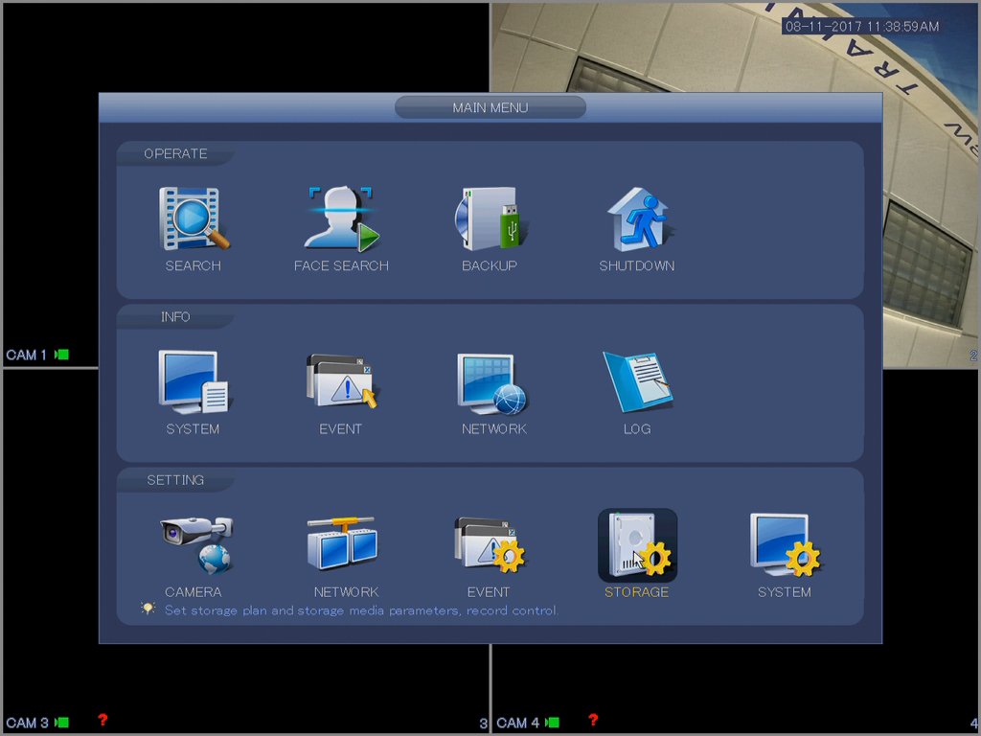Open Event settings gear icon

[489, 545]
